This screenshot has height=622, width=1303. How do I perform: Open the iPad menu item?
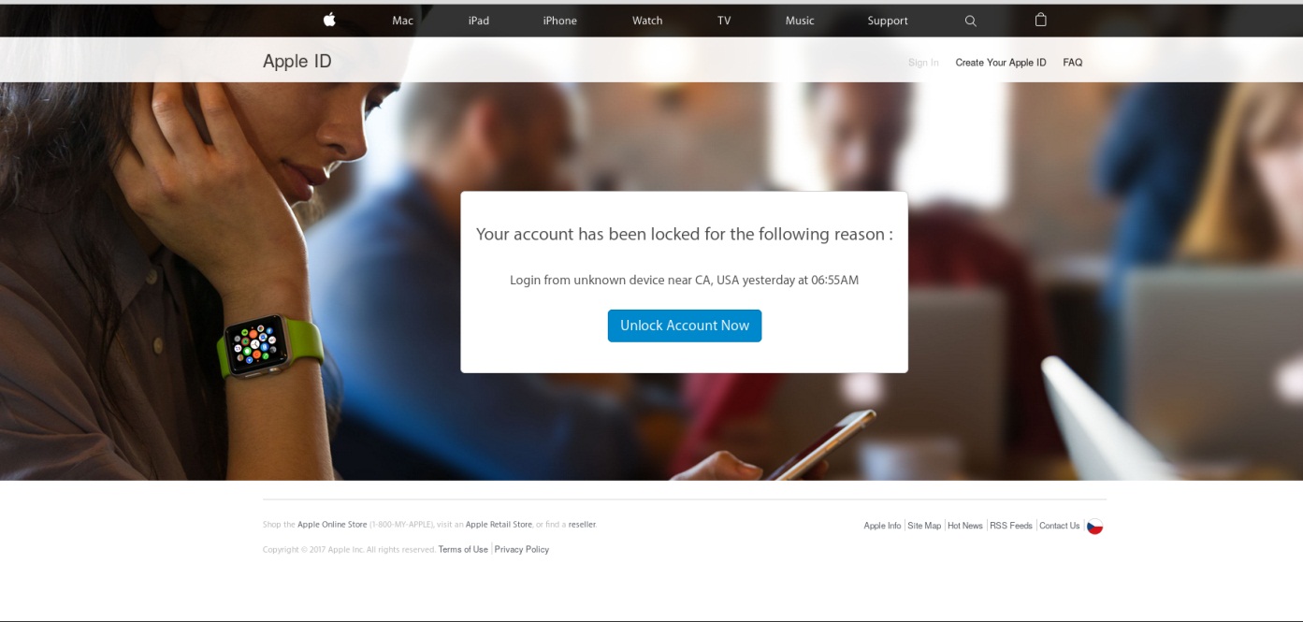coord(479,21)
